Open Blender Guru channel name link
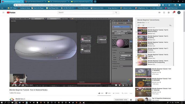 (x=20, y=99)
